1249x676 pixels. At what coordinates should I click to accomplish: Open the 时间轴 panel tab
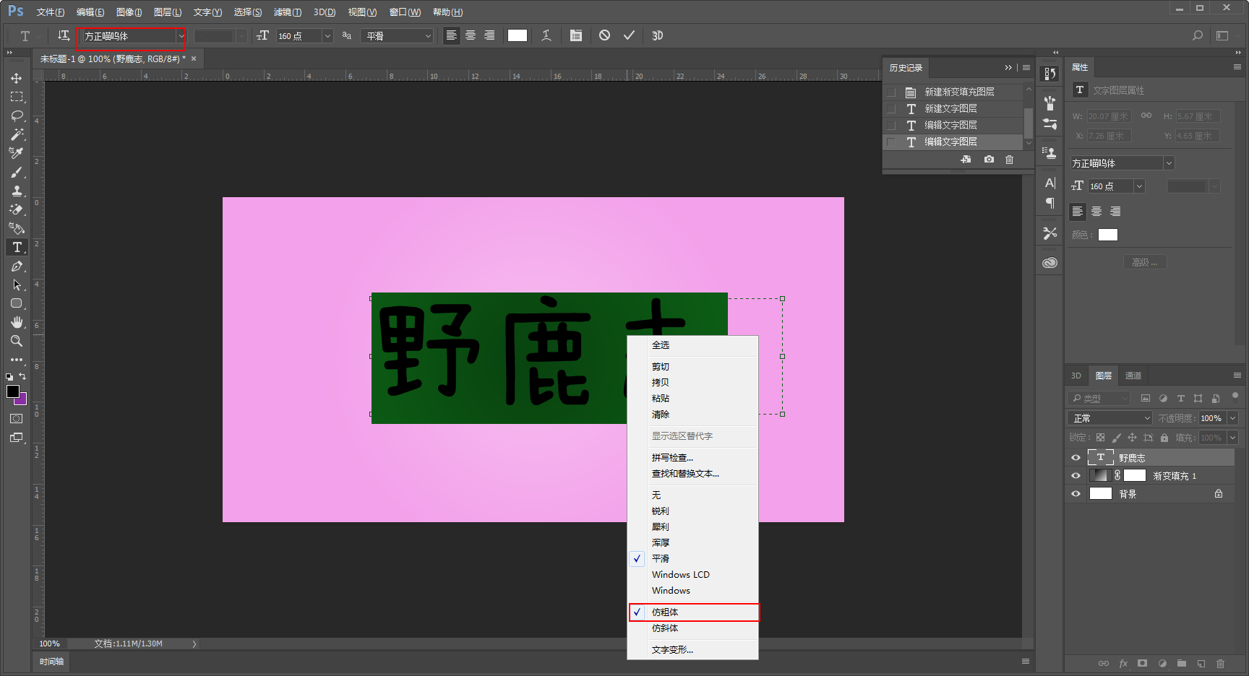click(x=52, y=662)
